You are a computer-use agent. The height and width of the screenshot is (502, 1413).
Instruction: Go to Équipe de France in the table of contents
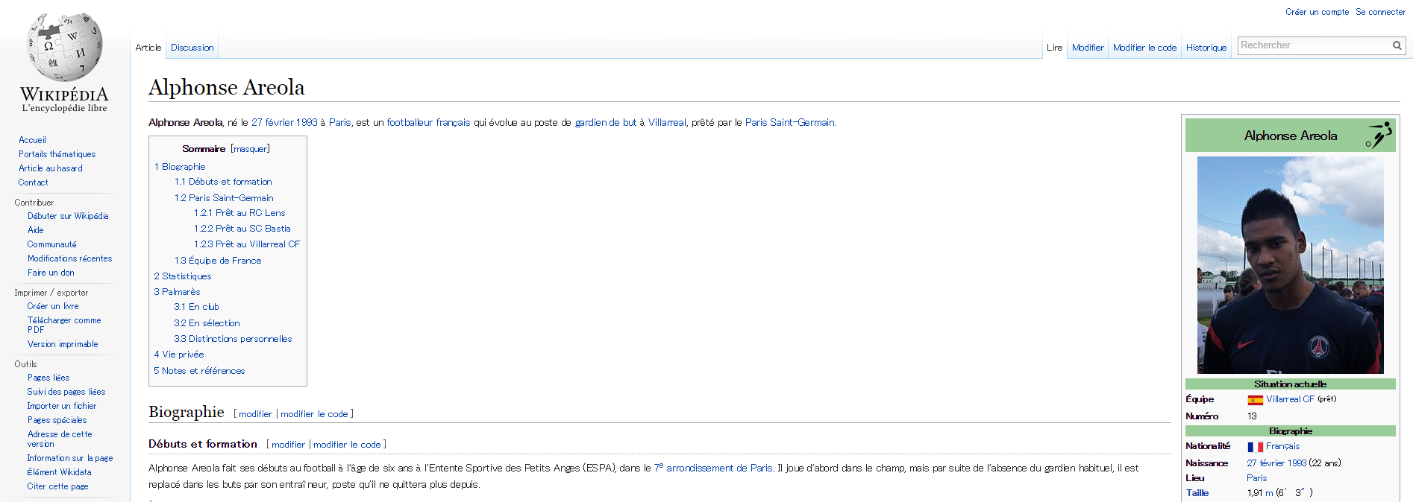coord(218,261)
